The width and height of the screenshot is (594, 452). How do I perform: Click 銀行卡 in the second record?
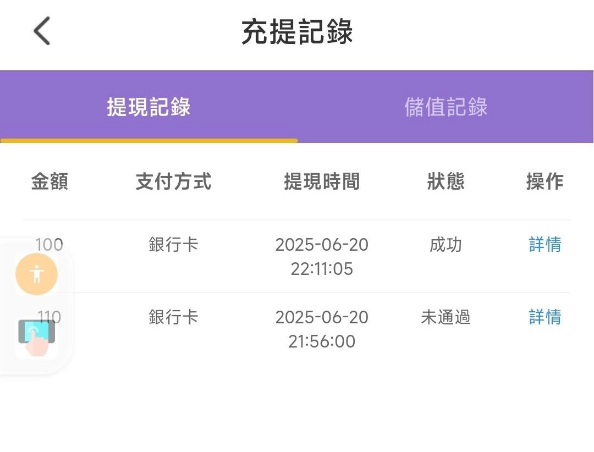[x=173, y=317]
